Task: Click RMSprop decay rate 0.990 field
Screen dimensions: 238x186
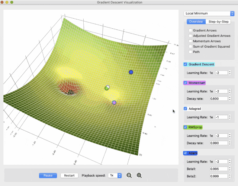Action: point(219,143)
